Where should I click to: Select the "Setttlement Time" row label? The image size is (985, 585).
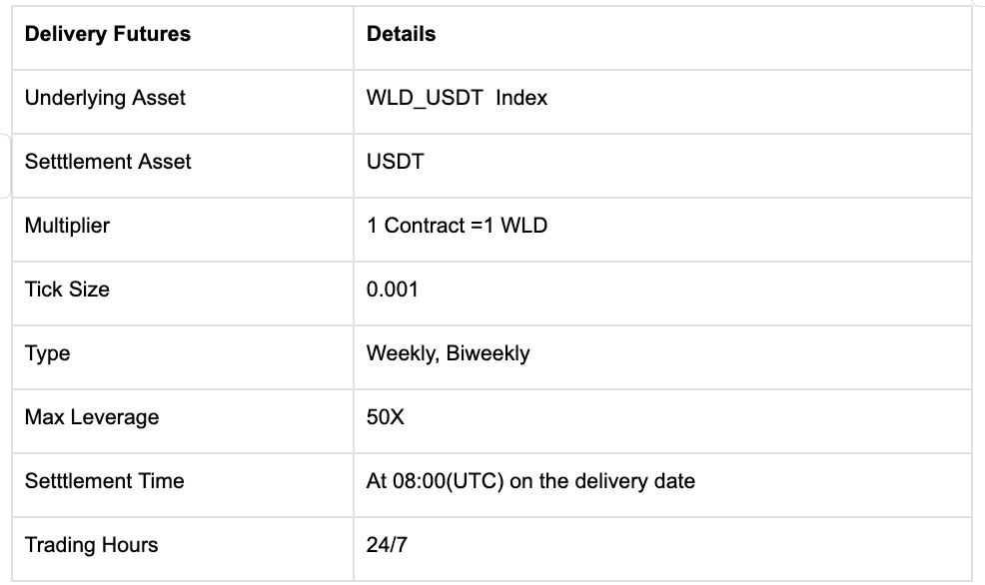tap(105, 481)
